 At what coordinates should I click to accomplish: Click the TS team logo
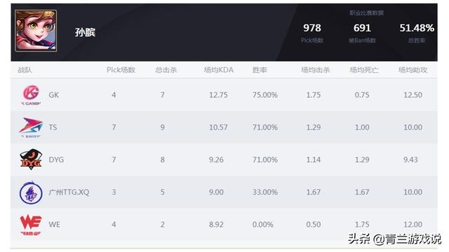(x=31, y=127)
